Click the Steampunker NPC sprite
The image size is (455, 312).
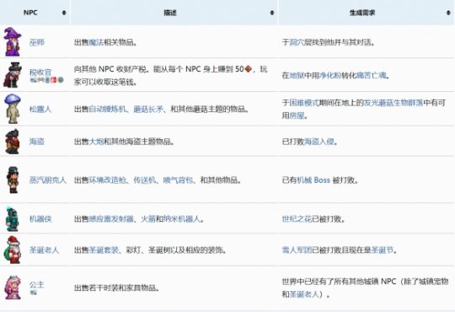[x=13, y=180]
